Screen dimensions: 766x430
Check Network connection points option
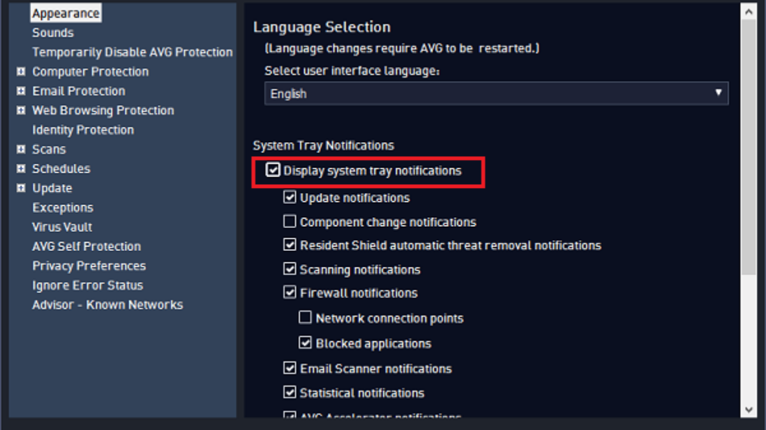[305, 318]
